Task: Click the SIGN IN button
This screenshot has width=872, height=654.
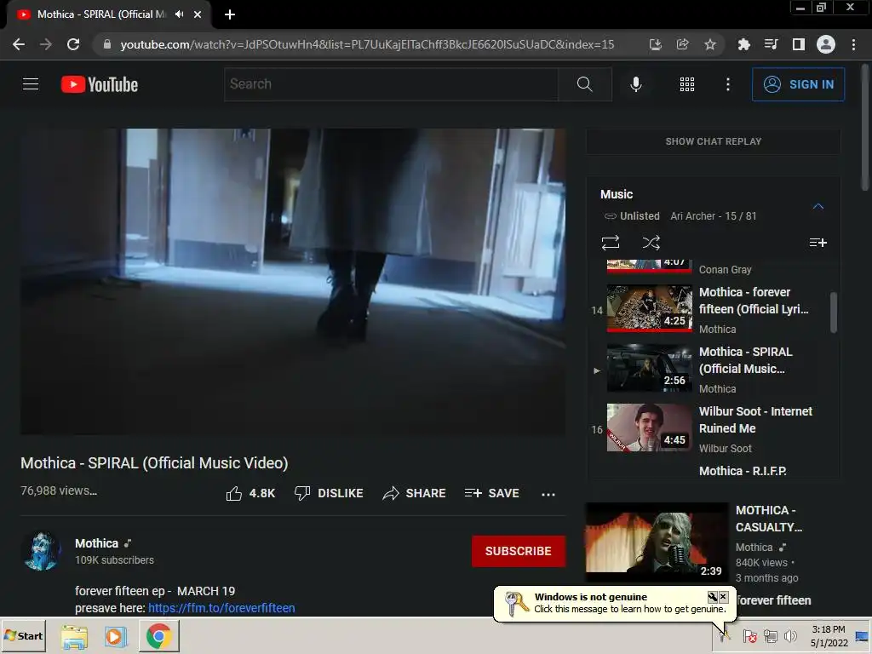Action: (798, 84)
